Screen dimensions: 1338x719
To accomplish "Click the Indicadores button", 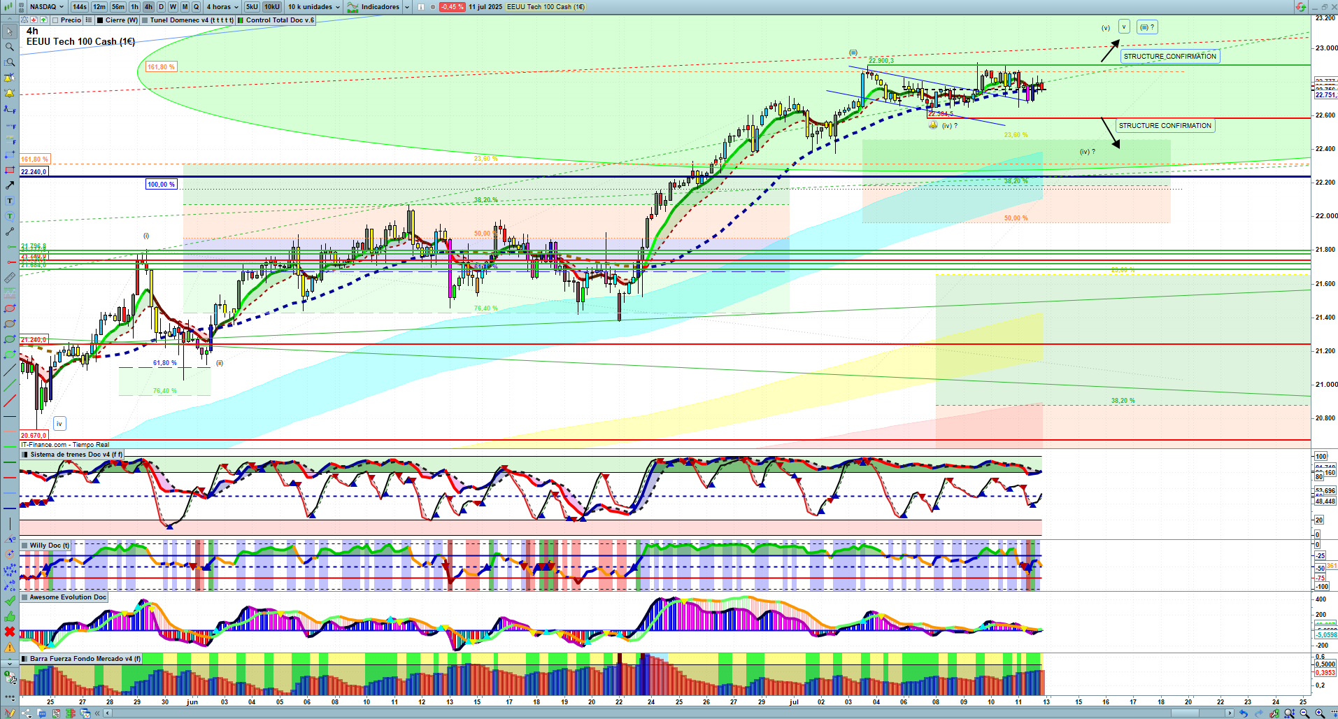I will [374, 7].
